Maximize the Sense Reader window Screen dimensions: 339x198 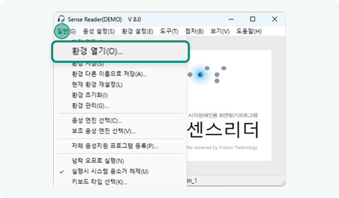253,19
